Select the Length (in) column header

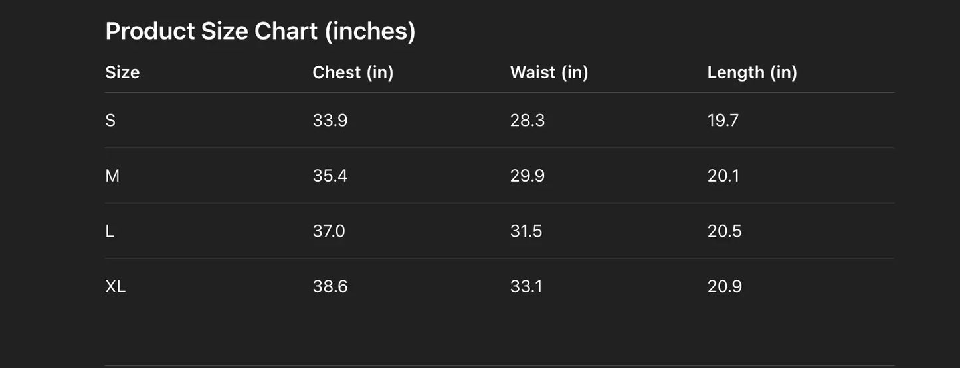pyautogui.click(x=752, y=72)
